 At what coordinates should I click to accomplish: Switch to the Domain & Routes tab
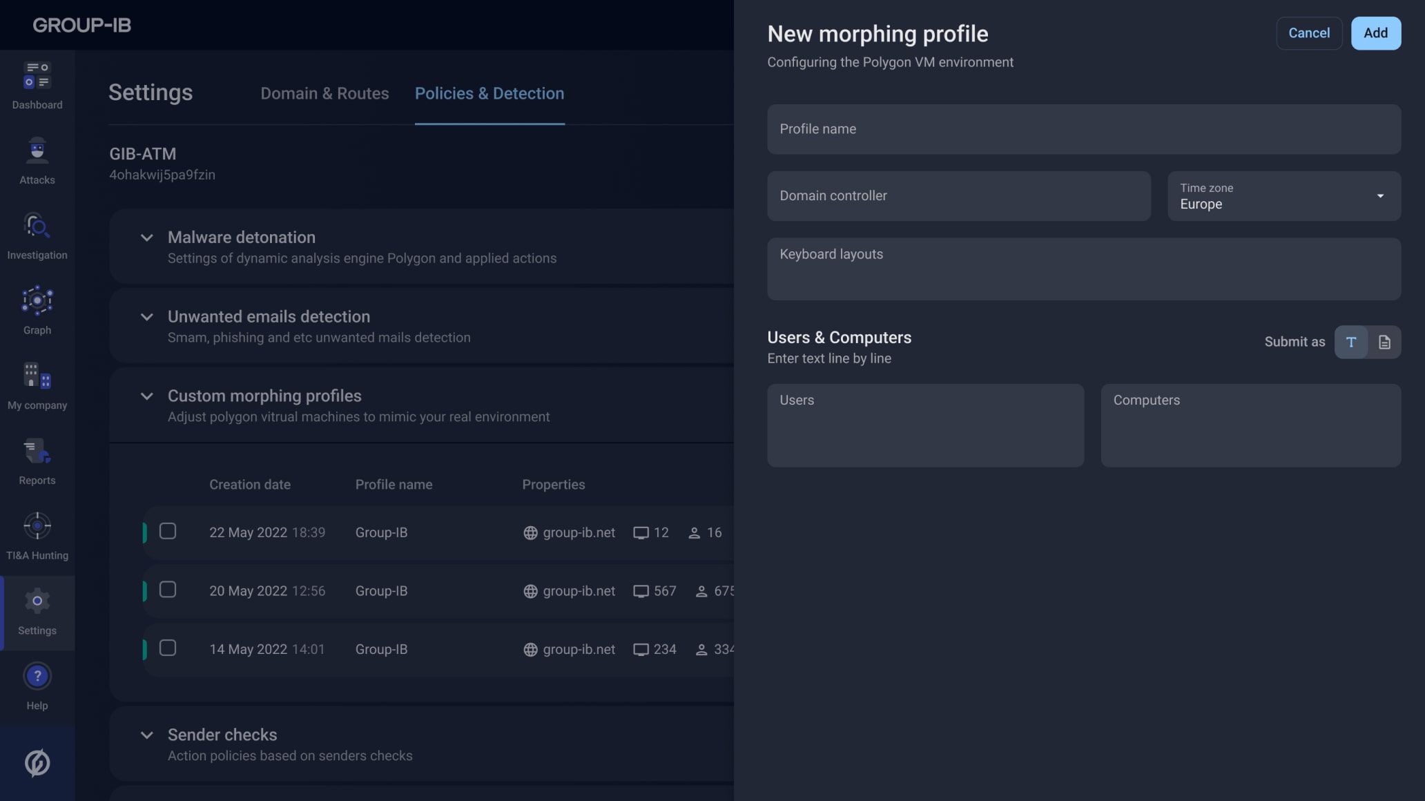[324, 93]
